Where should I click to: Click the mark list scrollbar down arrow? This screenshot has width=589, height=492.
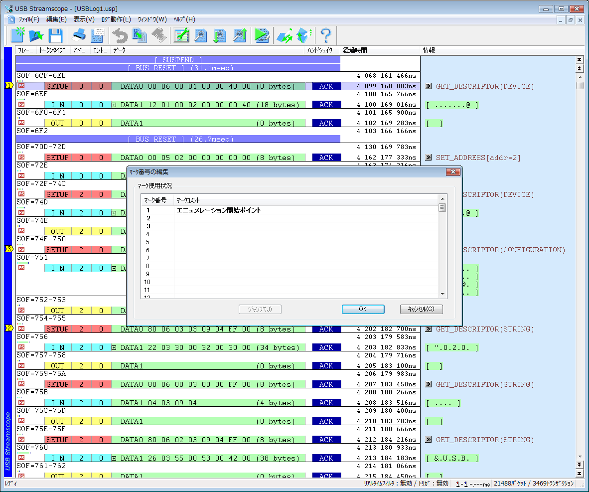(x=442, y=294)
